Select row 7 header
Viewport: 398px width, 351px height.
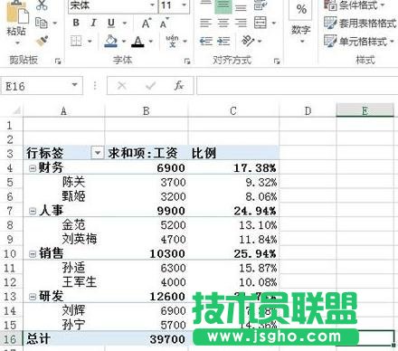(10, 211)
